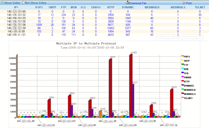Click HTTP value 4633 in table
The width and height of the screenshot is (209, 131).
tap(111, 35)
